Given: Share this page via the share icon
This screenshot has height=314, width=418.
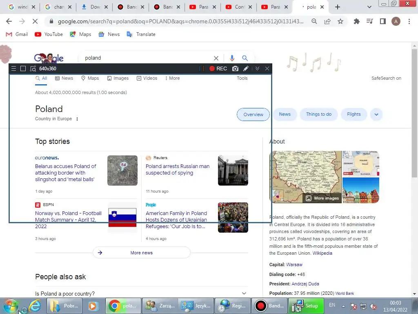Looking at the screenshot, I should [327, 21].
